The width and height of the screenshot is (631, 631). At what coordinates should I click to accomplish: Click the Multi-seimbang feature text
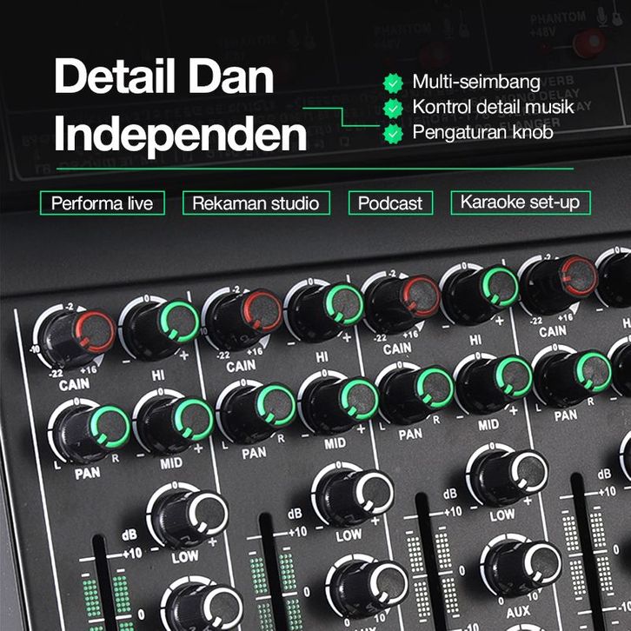476,83
